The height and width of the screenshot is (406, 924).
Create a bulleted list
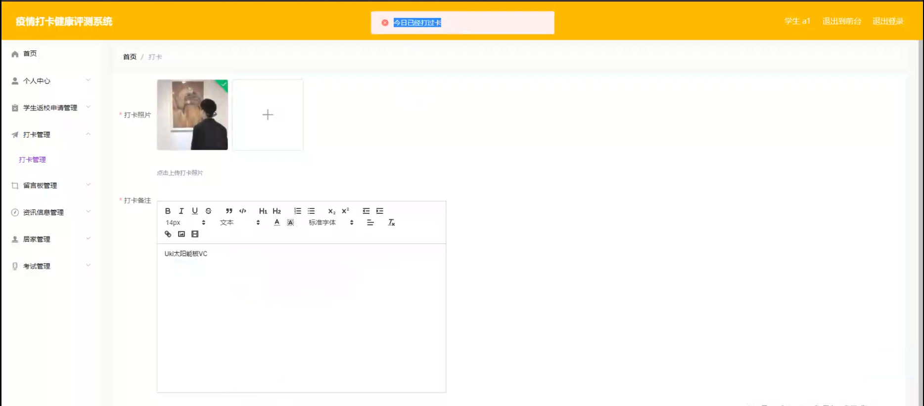click(x=311, y=211)
